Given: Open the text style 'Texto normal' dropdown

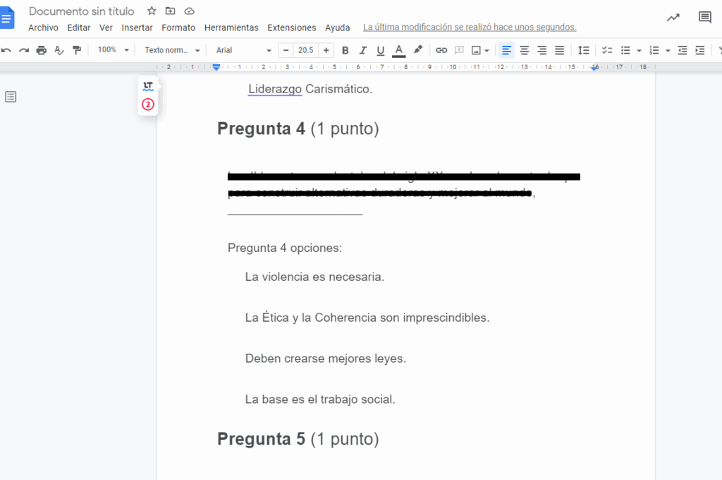Looking at the screenshot, I should 172,50.
